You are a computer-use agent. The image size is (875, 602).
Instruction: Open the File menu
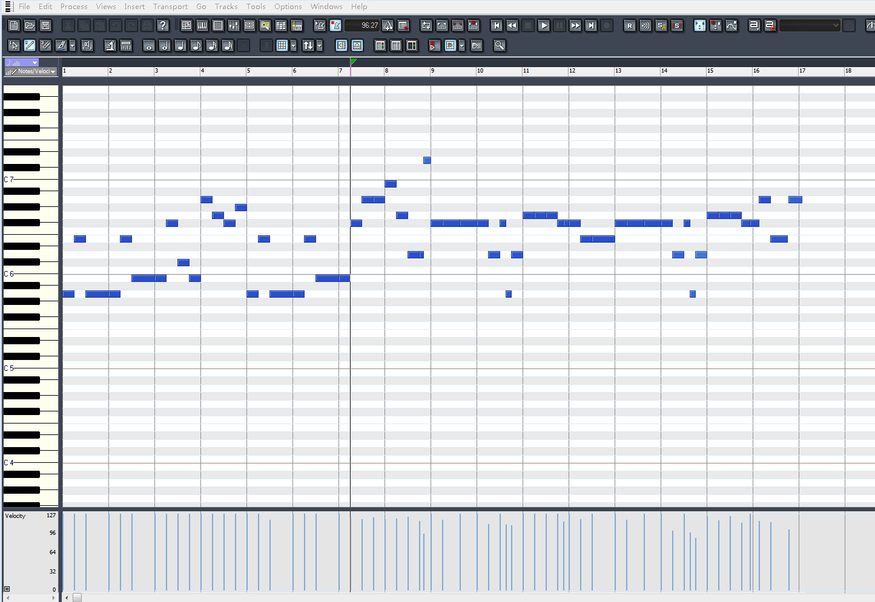click(24, 7)
